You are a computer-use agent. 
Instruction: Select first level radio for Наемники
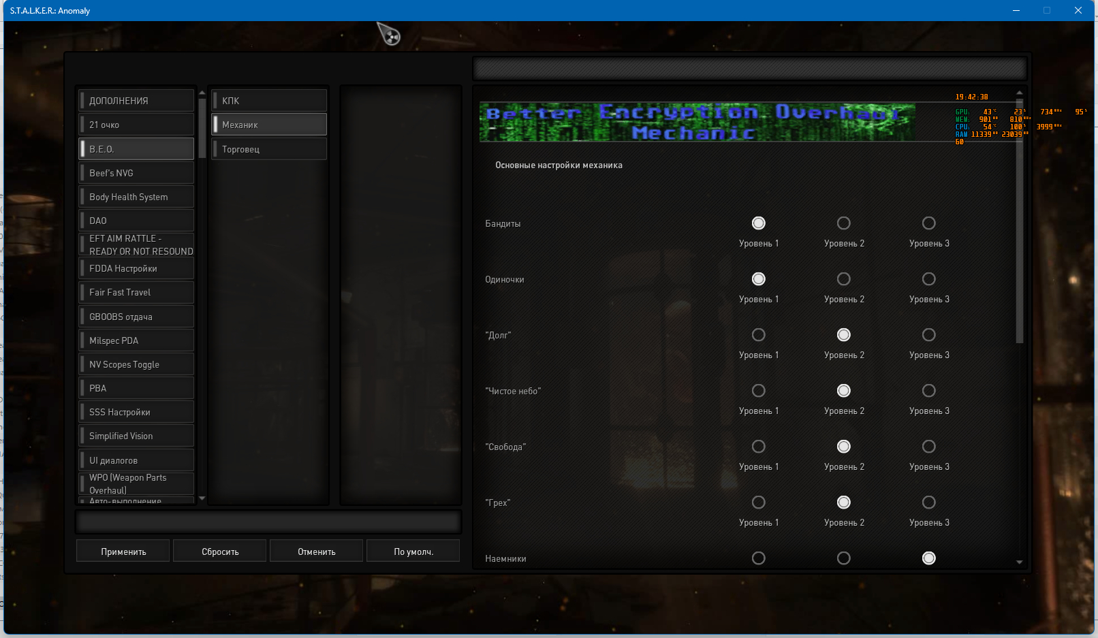click(758, 558)
